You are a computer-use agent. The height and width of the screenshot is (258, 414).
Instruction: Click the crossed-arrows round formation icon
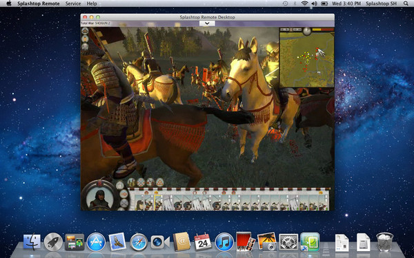pos(141,182)
